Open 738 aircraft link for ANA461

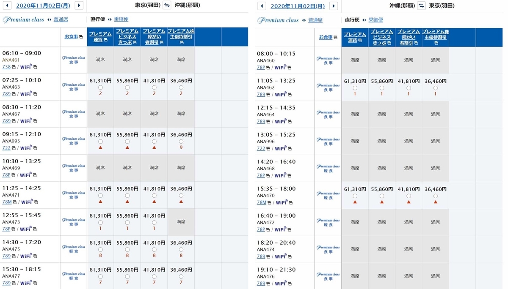[x=6, y=67]
